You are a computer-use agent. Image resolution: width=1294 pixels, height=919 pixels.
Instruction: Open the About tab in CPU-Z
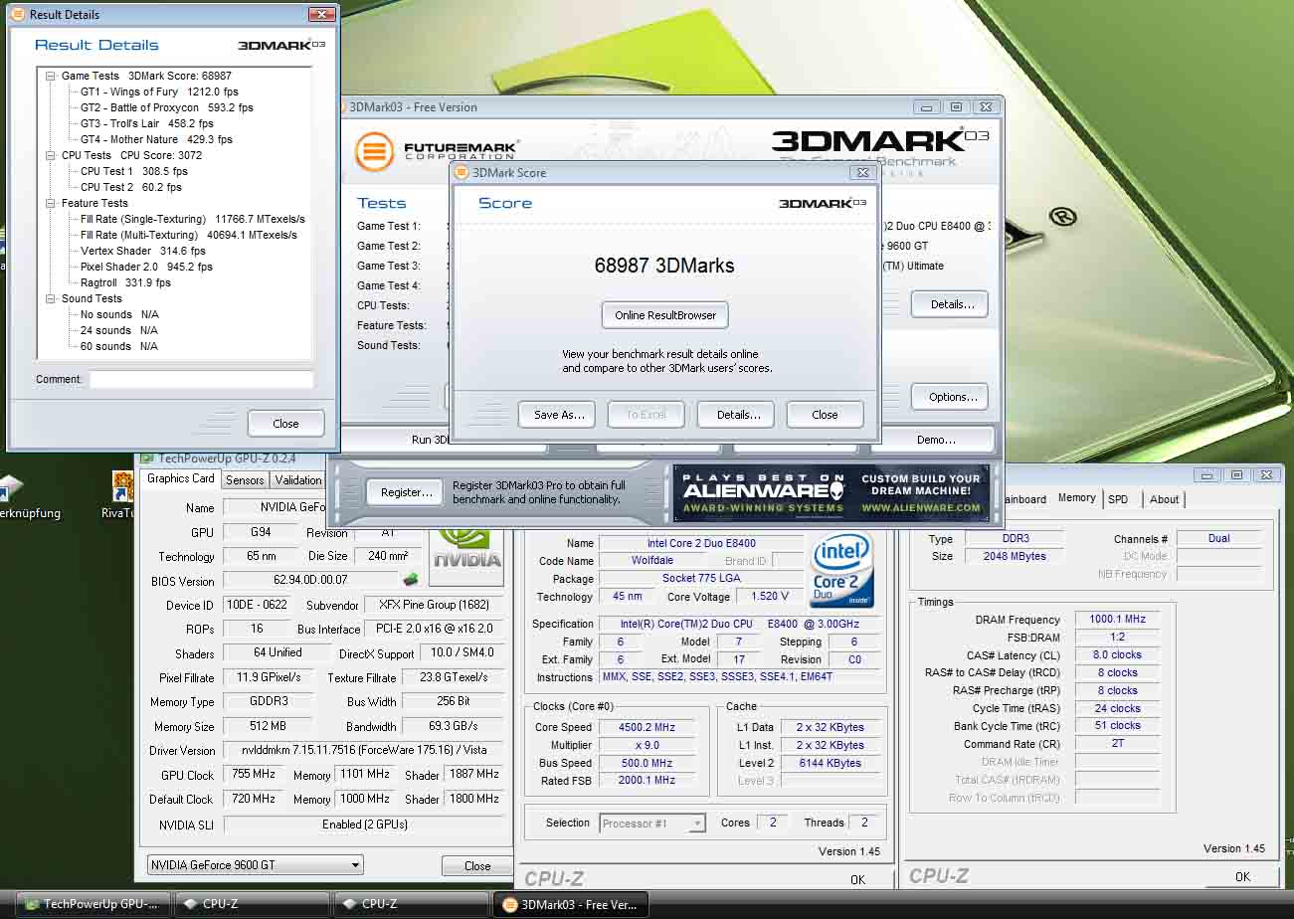pos(1164,499)
